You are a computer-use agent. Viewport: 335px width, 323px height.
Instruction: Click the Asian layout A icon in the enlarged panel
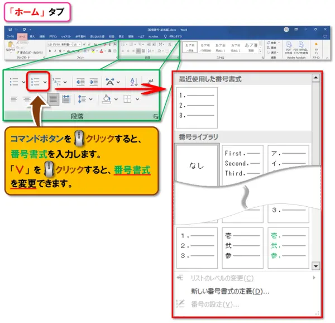pos(110,82)
